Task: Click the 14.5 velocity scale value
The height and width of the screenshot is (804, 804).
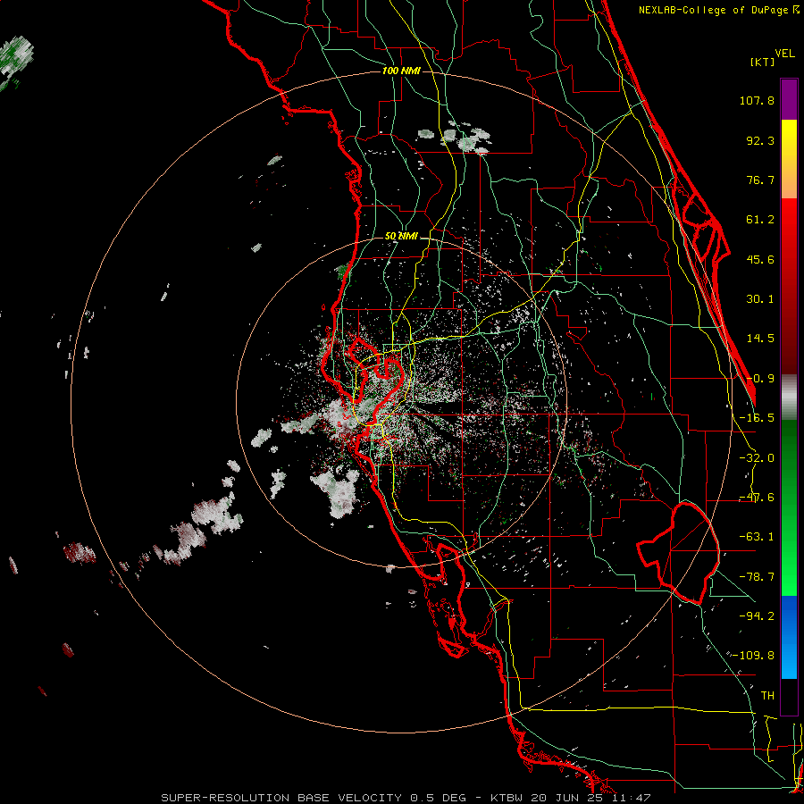Action: click(760, 339)
